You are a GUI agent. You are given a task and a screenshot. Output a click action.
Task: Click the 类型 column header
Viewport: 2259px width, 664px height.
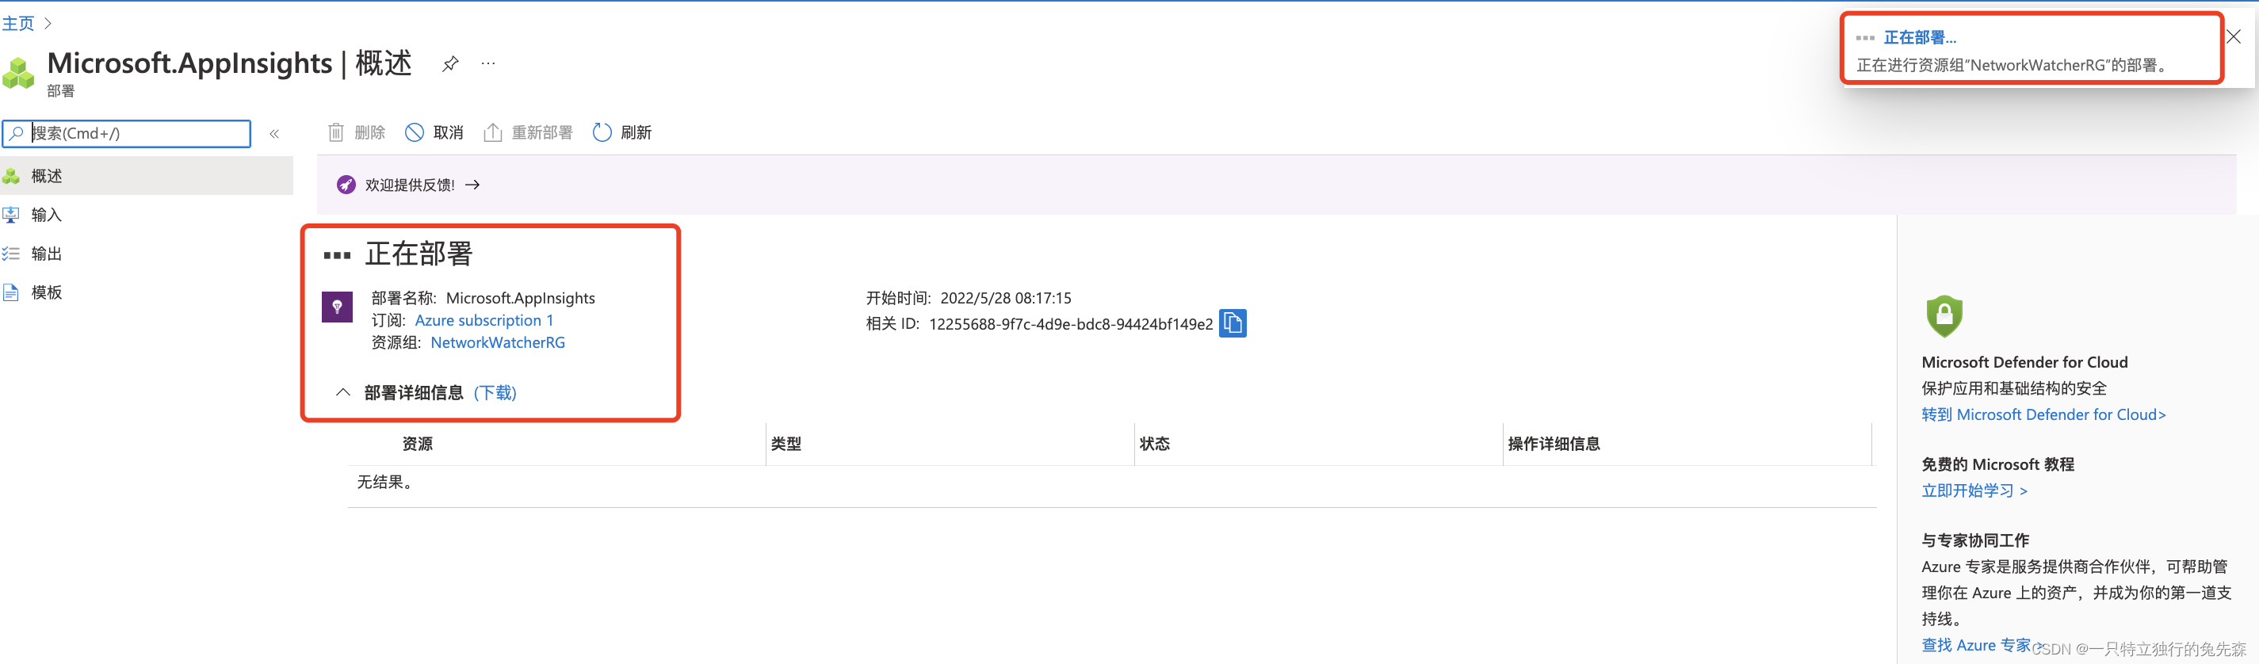[786, 444]
